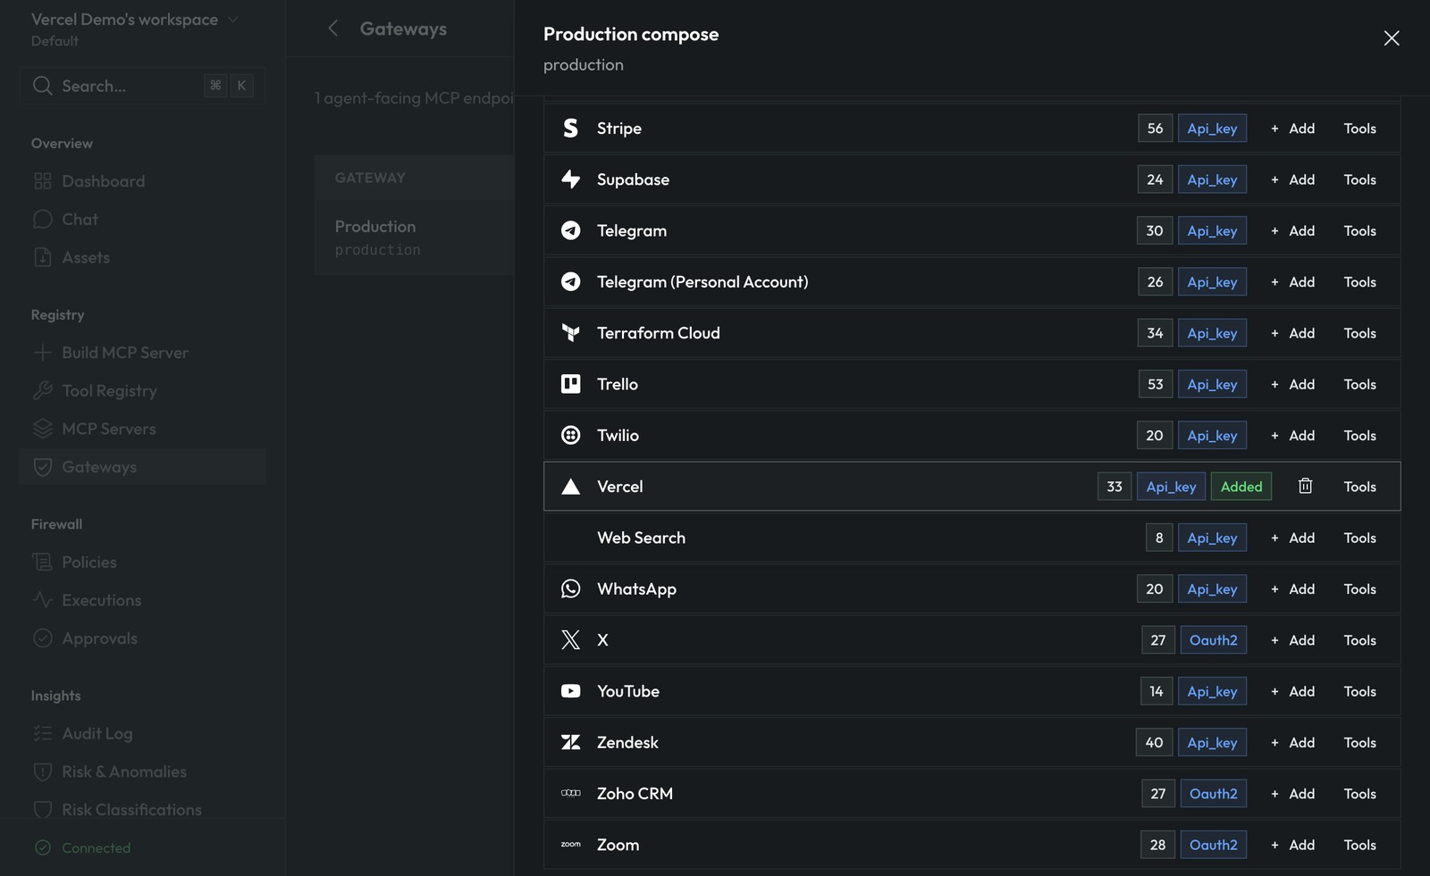The height and width of the screenshot is (876, 1430).
Task: Click the Telegram paper plane icon
Action: (x=570, y=230)
